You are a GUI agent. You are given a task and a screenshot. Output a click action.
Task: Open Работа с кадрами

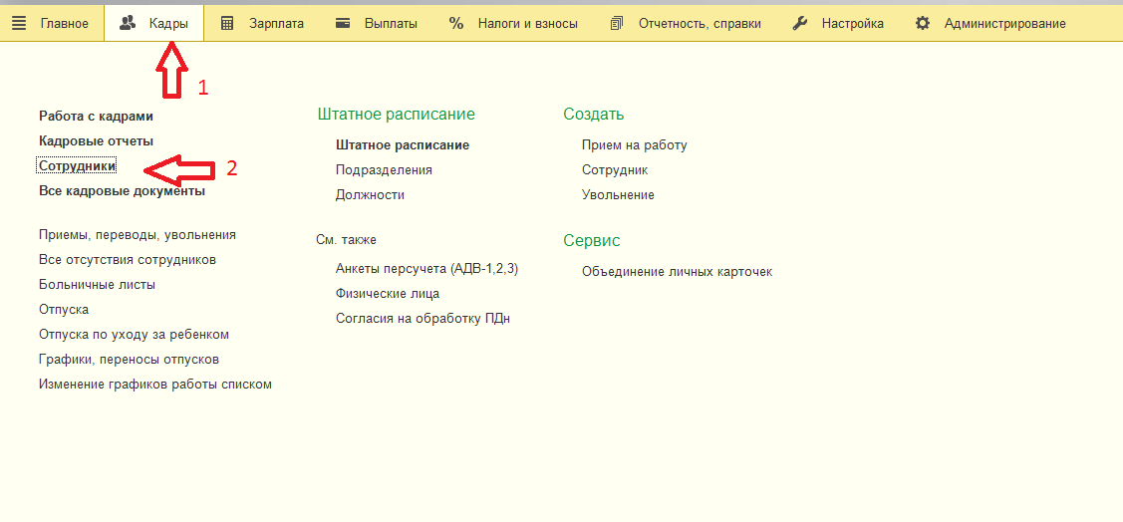tap(96, 116)
